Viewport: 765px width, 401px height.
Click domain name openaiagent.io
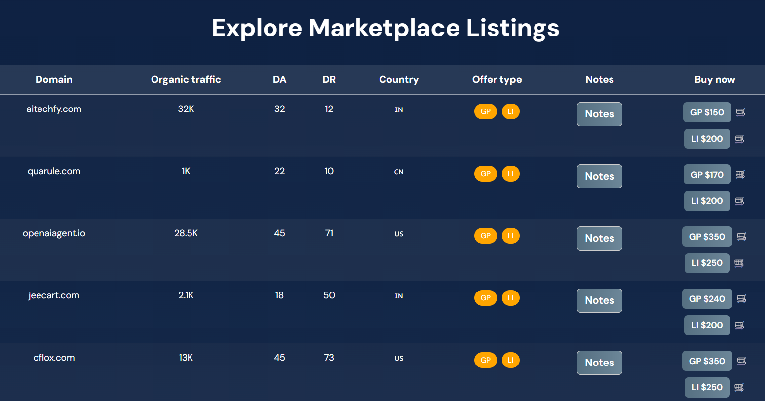[54, 233]
